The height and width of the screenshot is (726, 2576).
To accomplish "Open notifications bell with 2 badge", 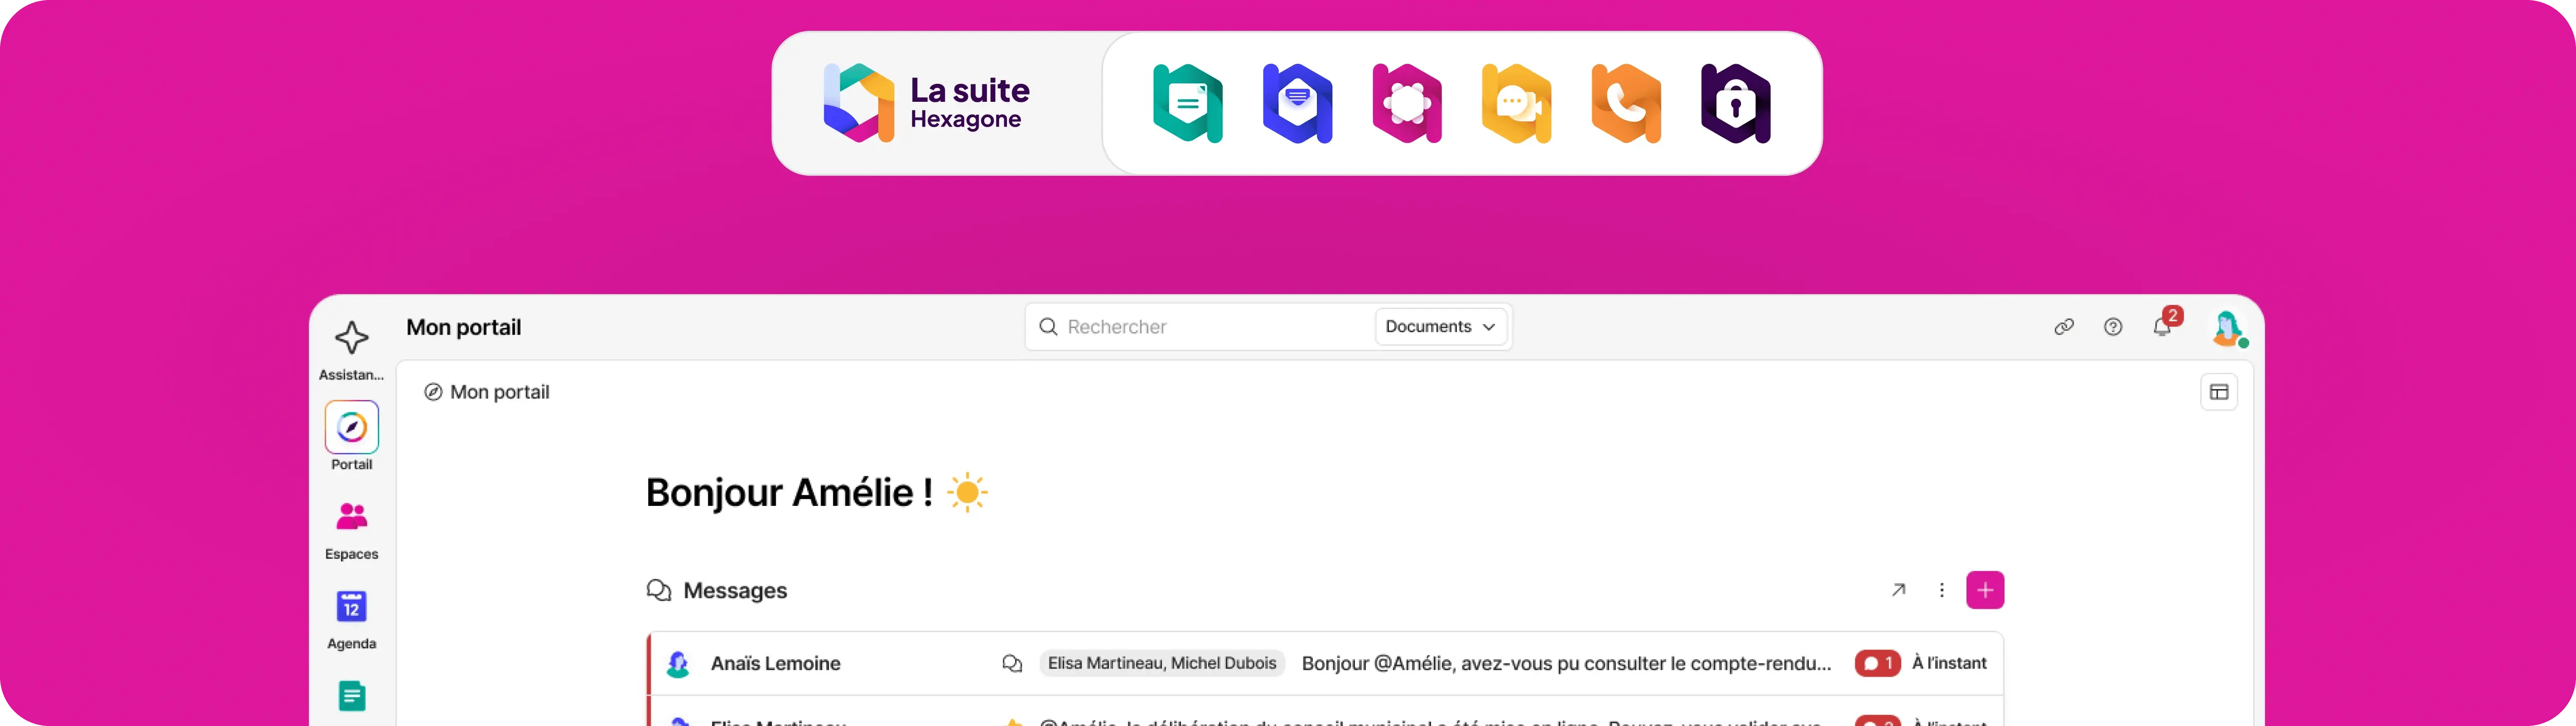I will [2163, 325].
